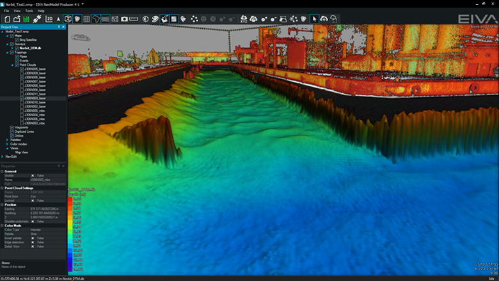Screen dimensions: 499x281
Task: Enable the J306N007_laser checkbox
Action: click(22, 82)
